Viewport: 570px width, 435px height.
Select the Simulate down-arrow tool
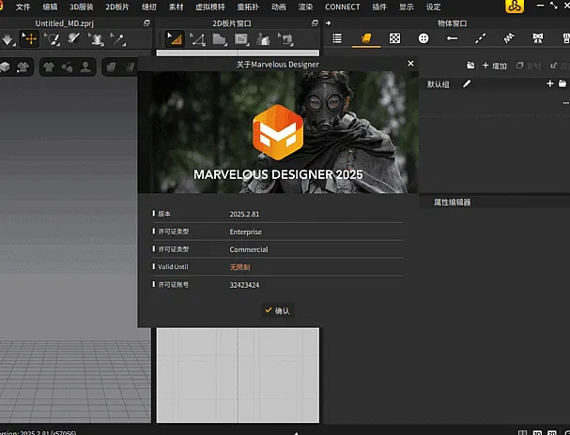click(x=8, y=38)
